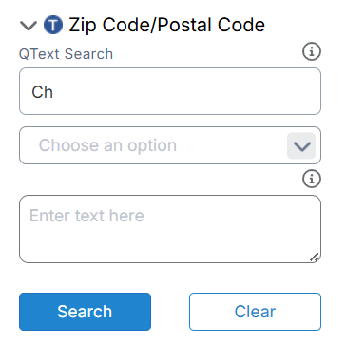Focus the QText Search field containing Ch
Screen dimensions: 346x344
pyautogui.click(x=170, y=91)
